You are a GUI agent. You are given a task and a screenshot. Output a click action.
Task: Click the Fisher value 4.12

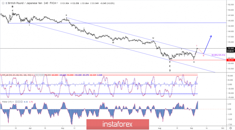tap(26, 102)
